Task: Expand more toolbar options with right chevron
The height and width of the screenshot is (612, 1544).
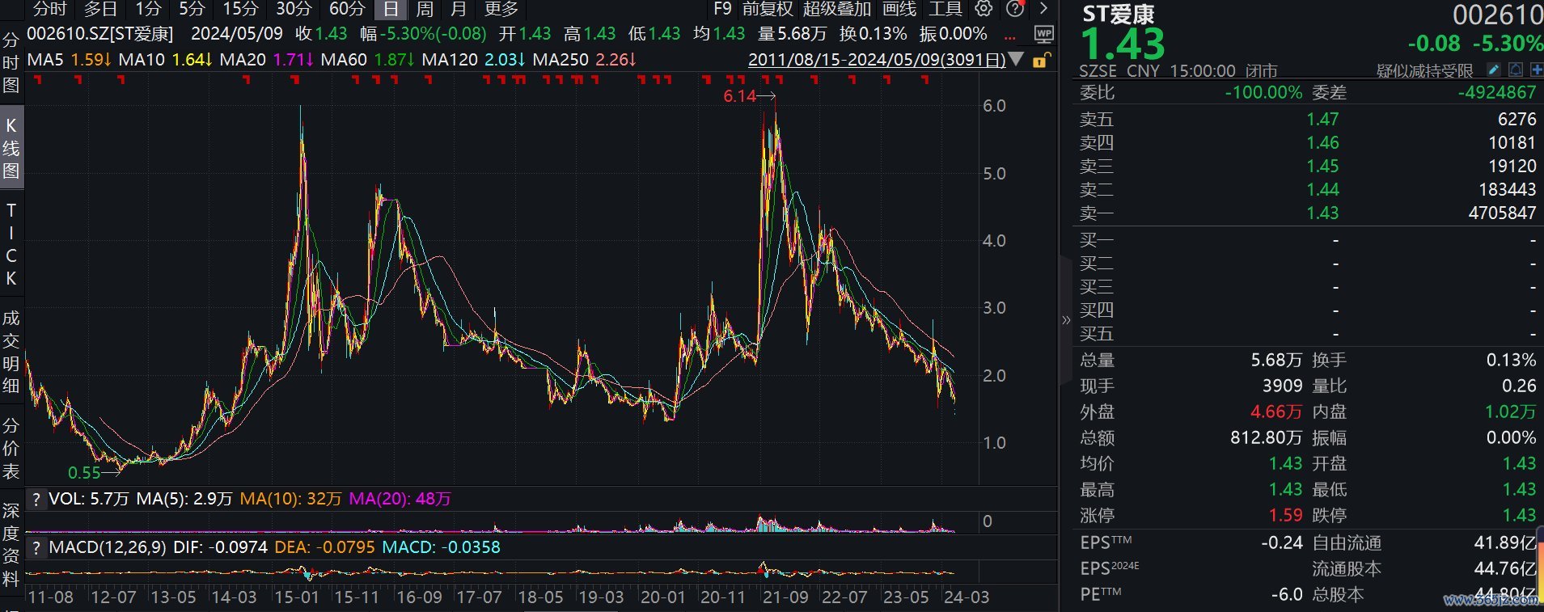Action: point(1043,9)
